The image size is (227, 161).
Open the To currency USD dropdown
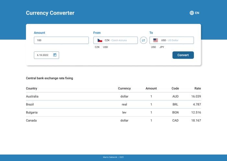[172, 40]
